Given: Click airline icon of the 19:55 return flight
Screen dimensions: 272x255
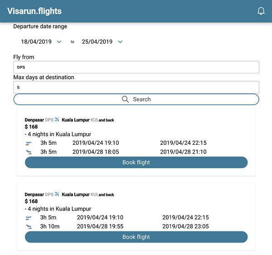Looking at the screenshot, I should (29, 226).
